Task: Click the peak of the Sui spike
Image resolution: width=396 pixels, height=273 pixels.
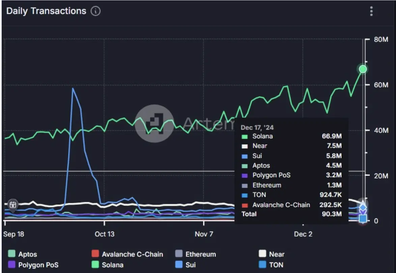Action: 73,88
